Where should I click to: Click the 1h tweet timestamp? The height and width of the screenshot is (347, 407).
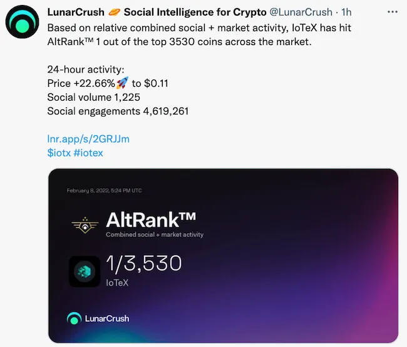[x=346, y=12]
